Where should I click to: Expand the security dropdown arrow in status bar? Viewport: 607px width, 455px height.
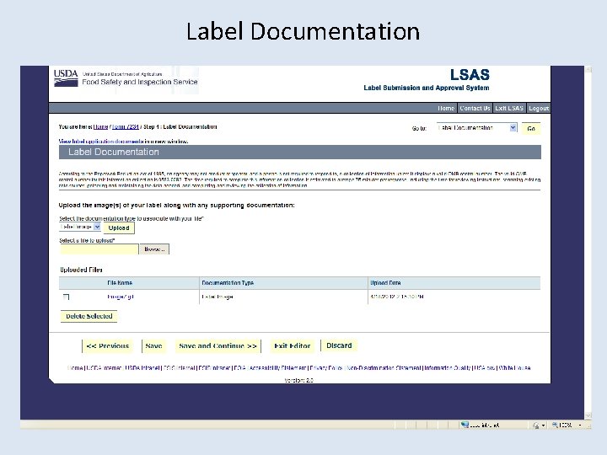coord(543,426)
